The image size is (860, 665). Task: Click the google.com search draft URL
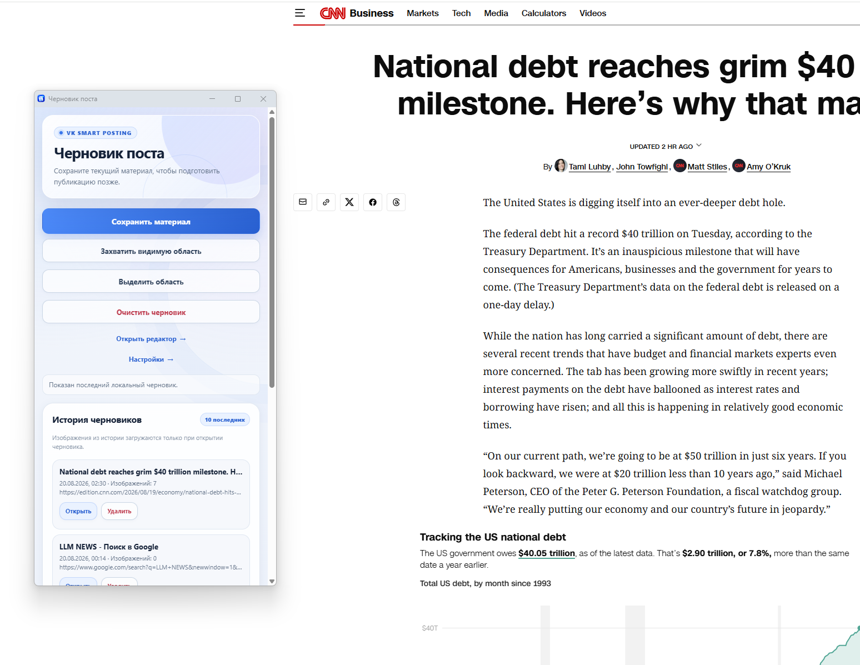[x=151, y=567]
